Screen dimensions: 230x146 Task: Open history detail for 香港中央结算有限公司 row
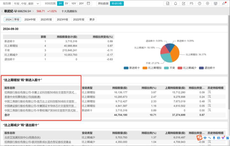pos(209,97)
